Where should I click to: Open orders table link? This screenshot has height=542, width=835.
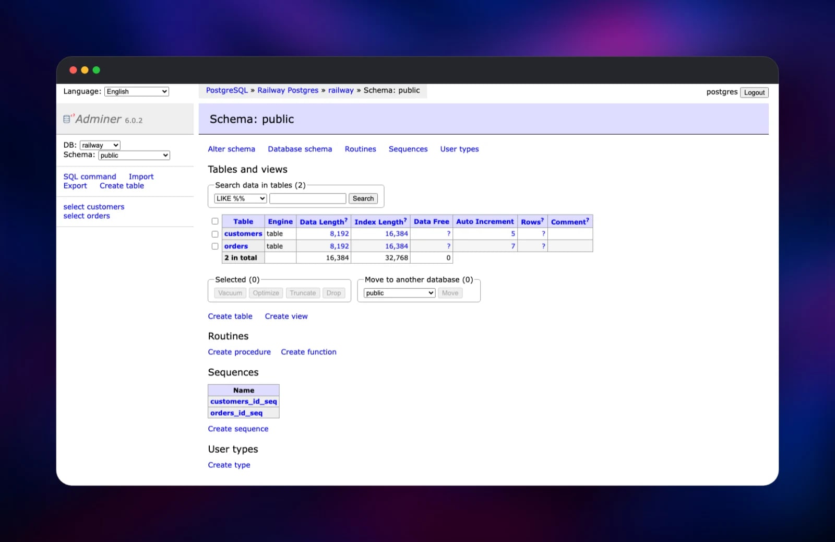tap(236, 246)
